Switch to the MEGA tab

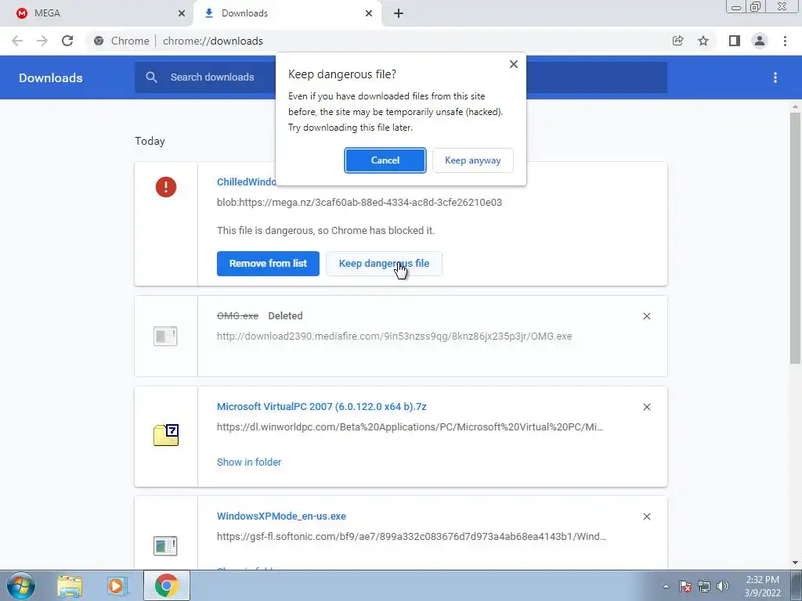96,13
